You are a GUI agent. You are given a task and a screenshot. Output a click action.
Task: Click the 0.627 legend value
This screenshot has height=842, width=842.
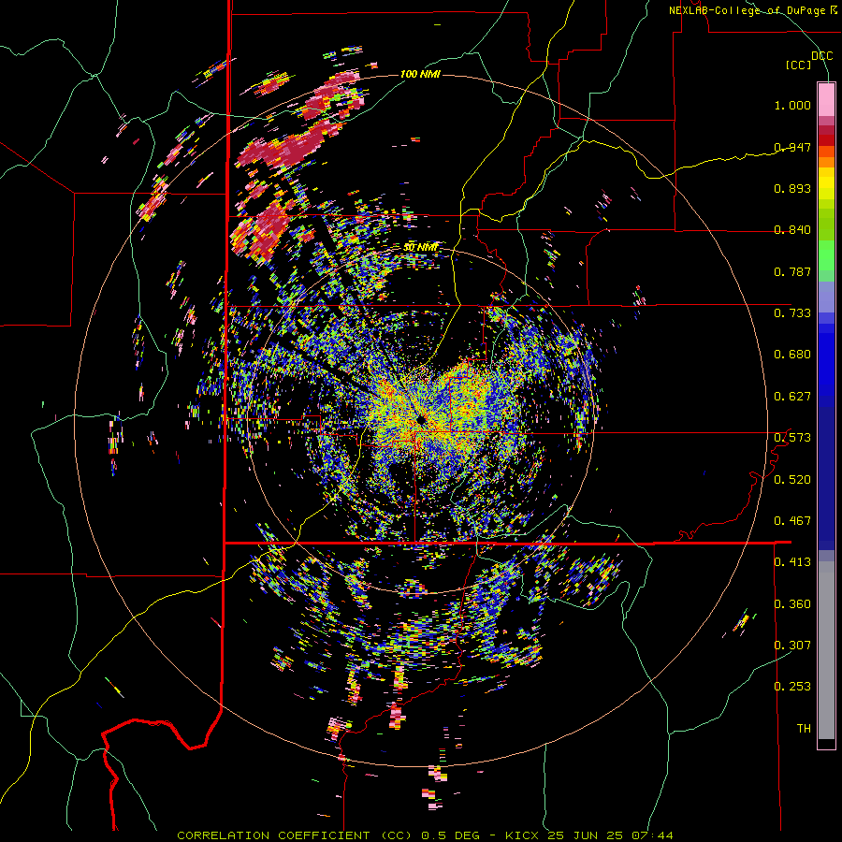pos(792,397)
